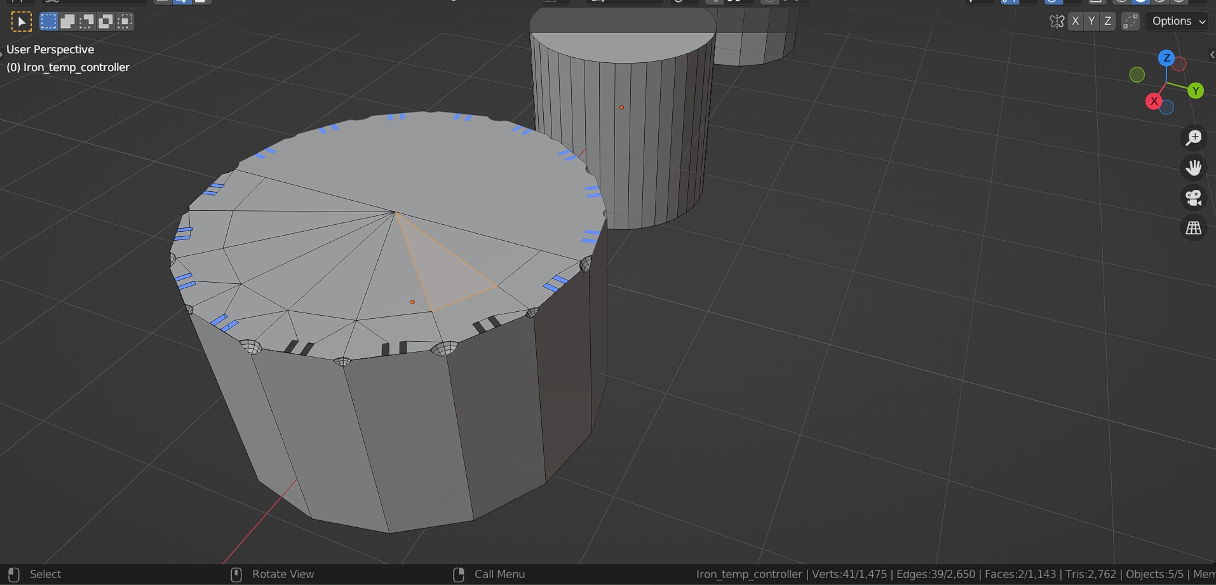
Task: Open the Options dropdown
Action: coord(1177,21)
